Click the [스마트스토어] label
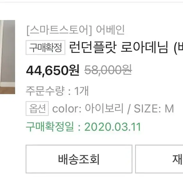 (60, 30)
